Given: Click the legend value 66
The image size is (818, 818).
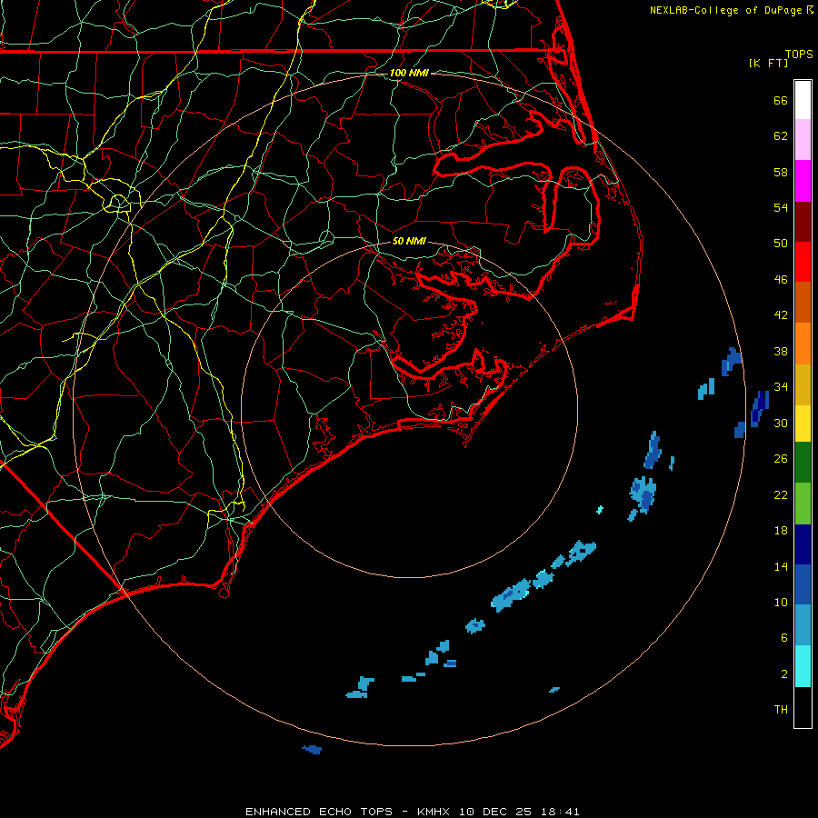Looking at the screenshot, I should (781, 100).
